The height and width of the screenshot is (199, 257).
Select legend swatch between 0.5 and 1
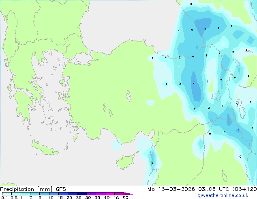[16, 194]
